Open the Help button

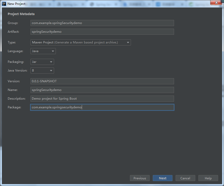[208, 178]
